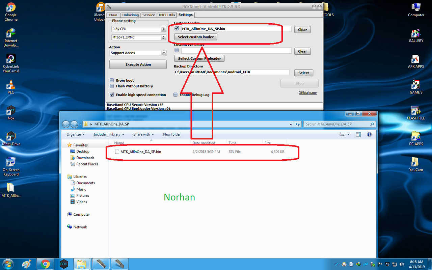The height and width of the screenshot is (270, 432).
Task: Open Multi-Drive desktop shortcut
Action: (x=11, y=138)
